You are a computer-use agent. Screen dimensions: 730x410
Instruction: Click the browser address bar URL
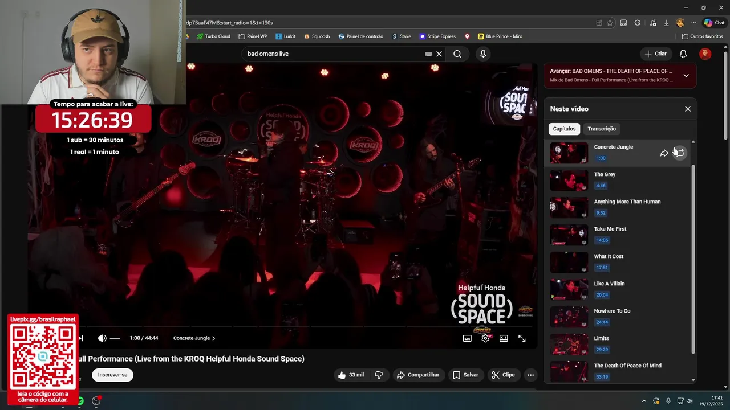[x=229, y=23]
